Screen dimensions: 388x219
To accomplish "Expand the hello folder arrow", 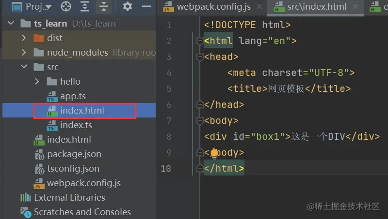I will [37, 81].
